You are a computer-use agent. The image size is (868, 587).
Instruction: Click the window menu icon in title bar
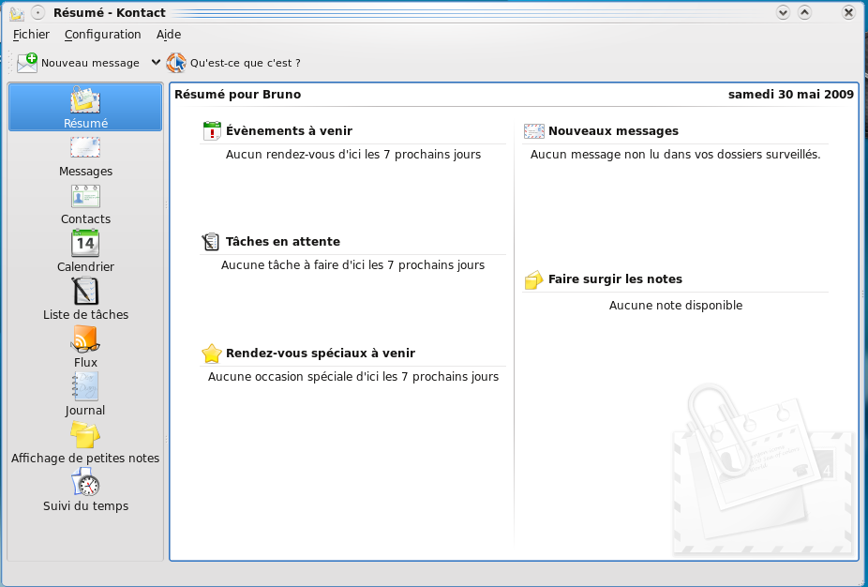pos(17,13)
